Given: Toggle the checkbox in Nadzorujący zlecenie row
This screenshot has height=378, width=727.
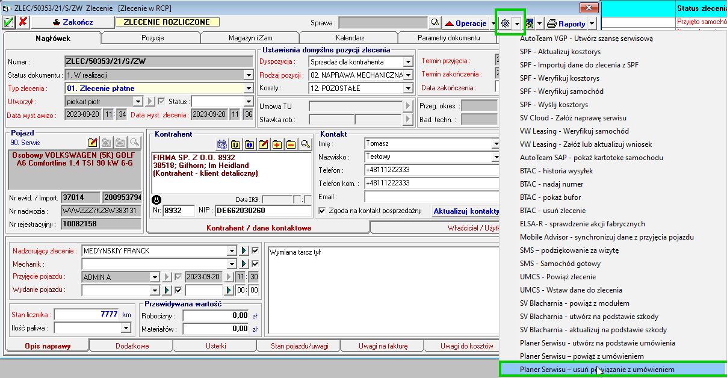Looking at the screenshot, I should click(x=255, y=250).
